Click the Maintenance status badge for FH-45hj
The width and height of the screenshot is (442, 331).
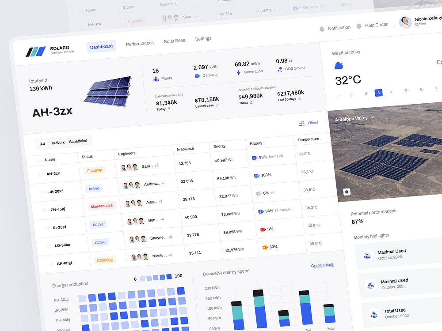(x=102, y=206)
